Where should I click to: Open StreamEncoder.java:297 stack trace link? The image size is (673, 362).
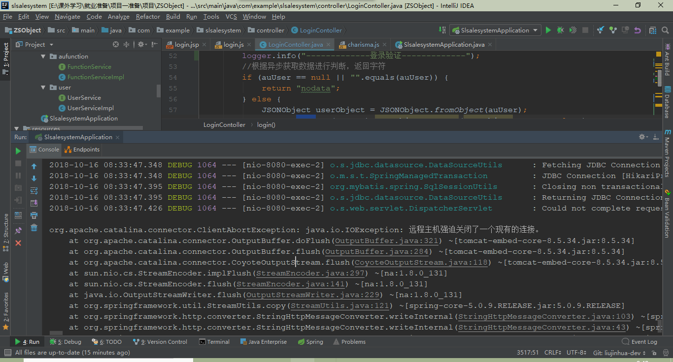pyautogui.click(x=310, y=273)
